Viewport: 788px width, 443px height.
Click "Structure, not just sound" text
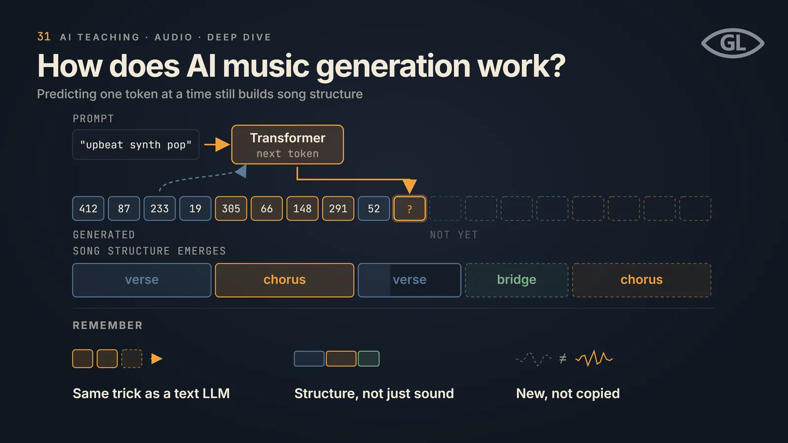(x=374, y=393)
